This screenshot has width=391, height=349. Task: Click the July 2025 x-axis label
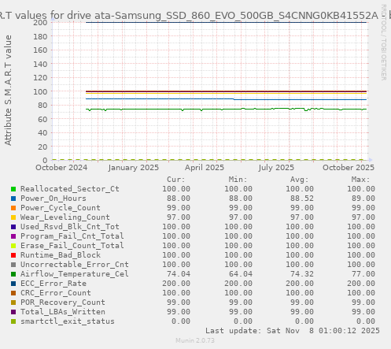[276, 168]
